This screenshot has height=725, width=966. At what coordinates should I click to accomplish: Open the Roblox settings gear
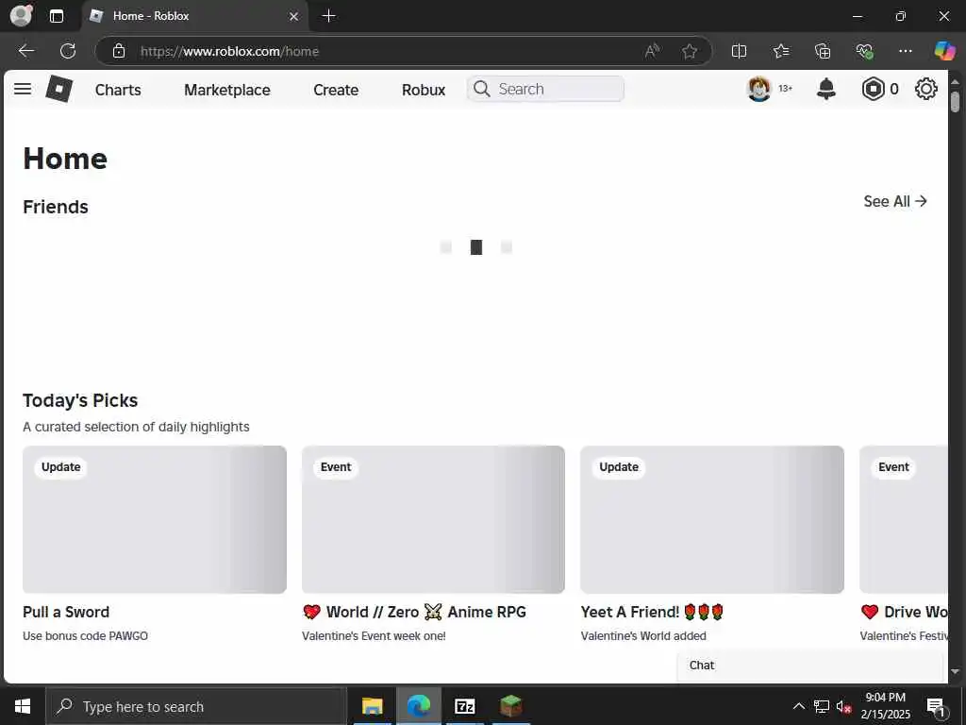click(926, 89)
